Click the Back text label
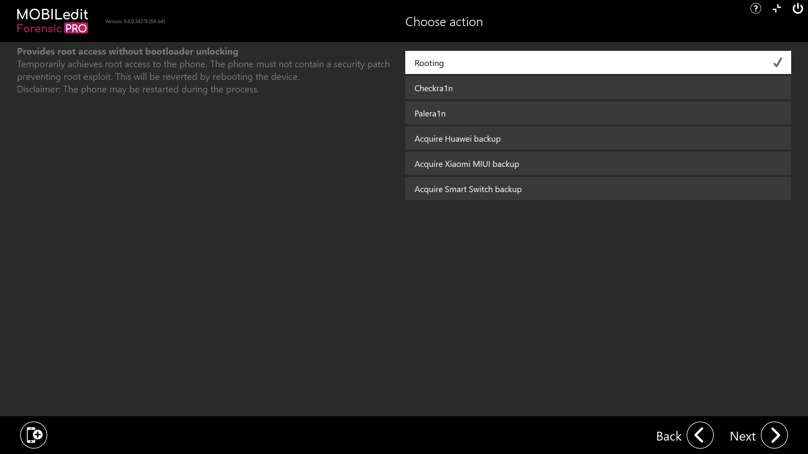 pos(669,436)
